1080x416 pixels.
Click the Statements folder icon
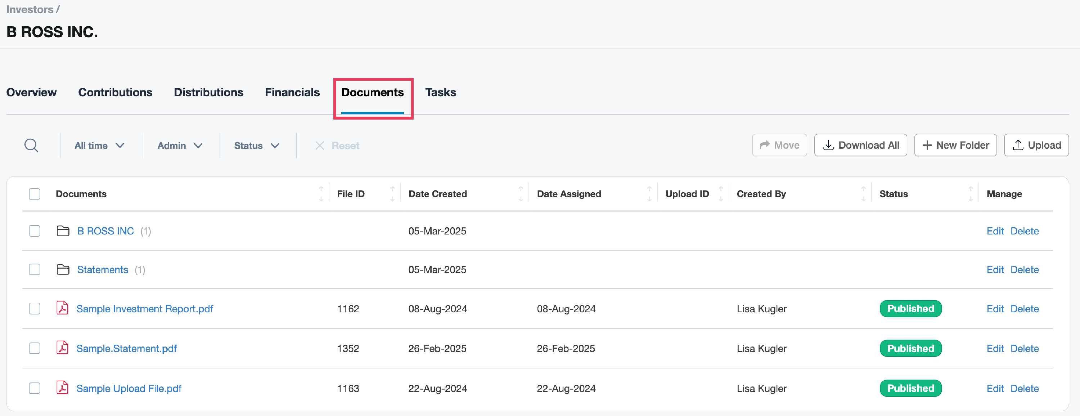click(x=63, y=270)
